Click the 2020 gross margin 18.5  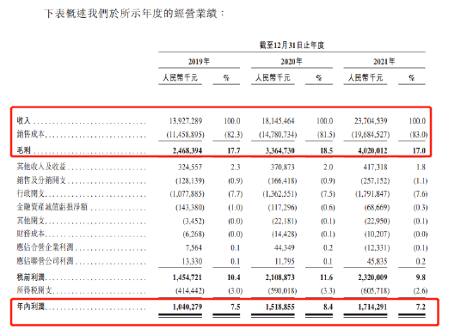pos(327,150)
